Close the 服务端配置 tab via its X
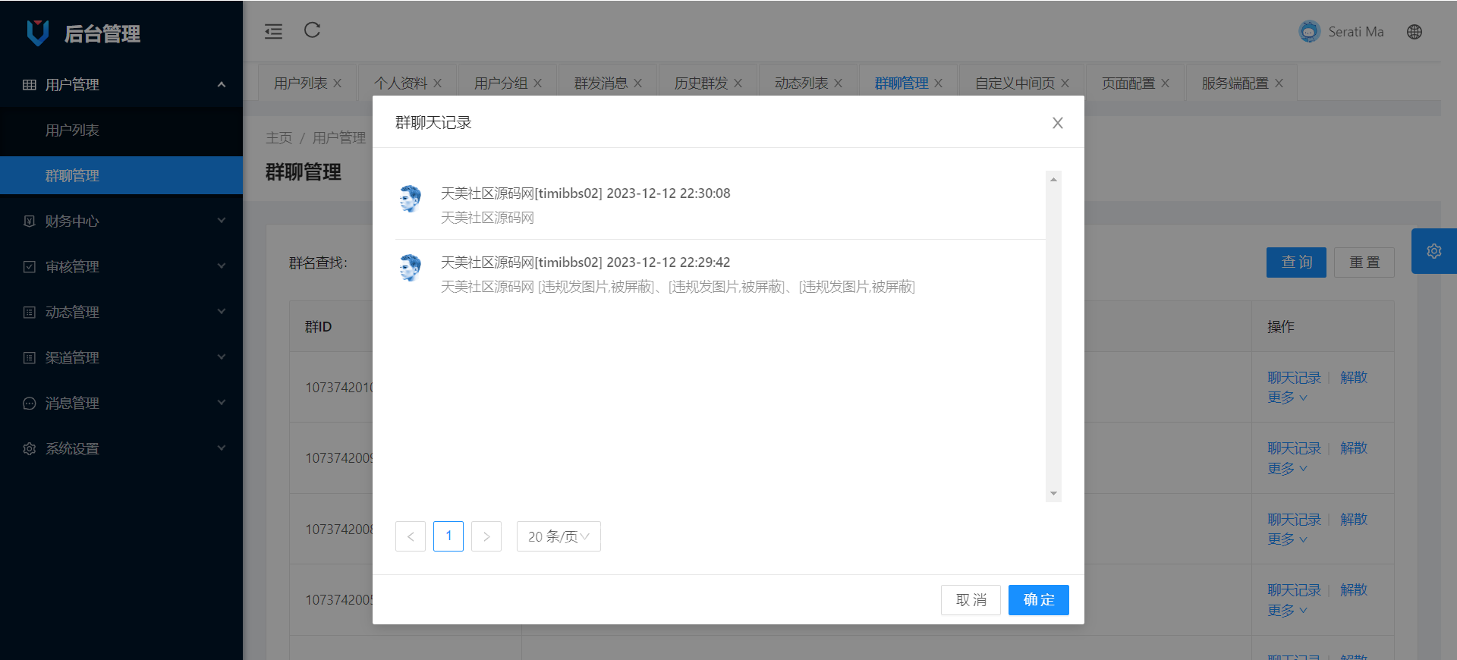The width and height of the screenshot is (1457, 660). (x=1279, y=83)
